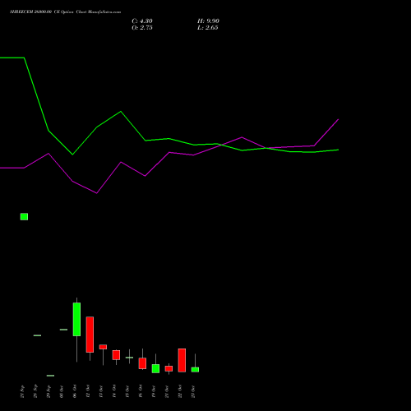411x411 pixels.
Task: Click the 19 Oct date label
Action: click(x=154, y=391)
